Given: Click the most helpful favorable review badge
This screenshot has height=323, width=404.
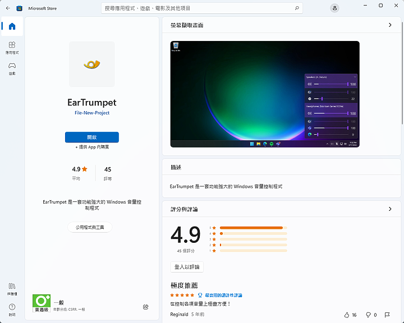Looking at the screenshot, I should click(x=220, y=295).
